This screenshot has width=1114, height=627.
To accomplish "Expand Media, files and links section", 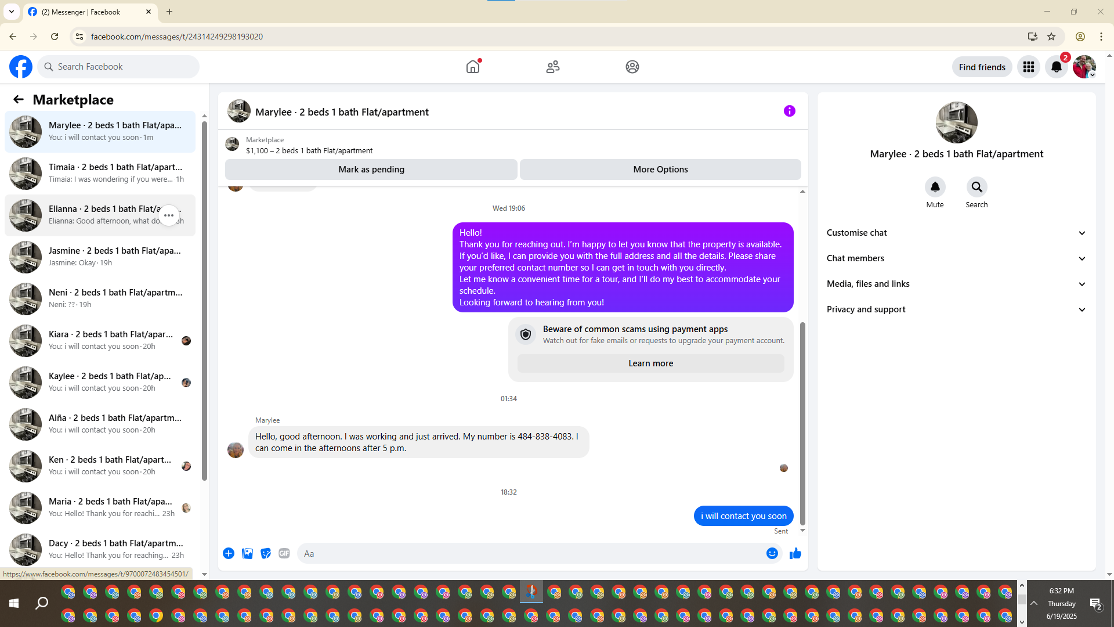I will (x=956, y=284).
